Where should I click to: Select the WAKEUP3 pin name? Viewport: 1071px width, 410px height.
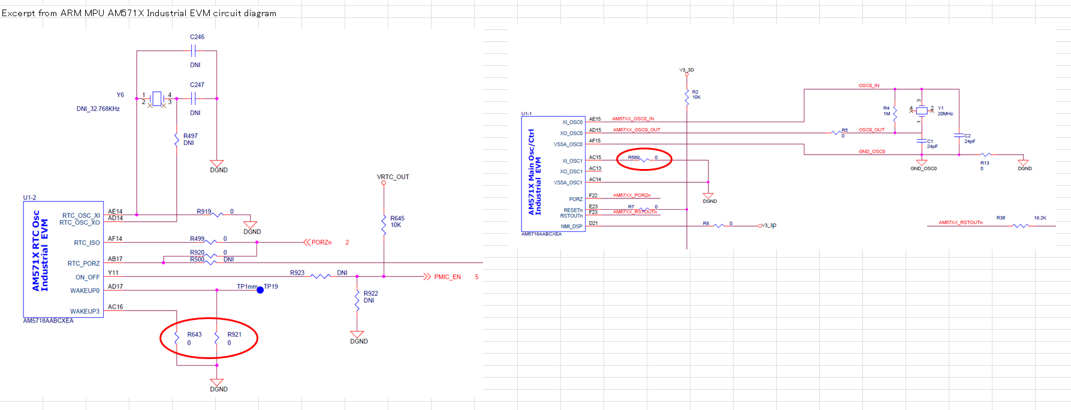pyautogui.click(x=85, y=311)
